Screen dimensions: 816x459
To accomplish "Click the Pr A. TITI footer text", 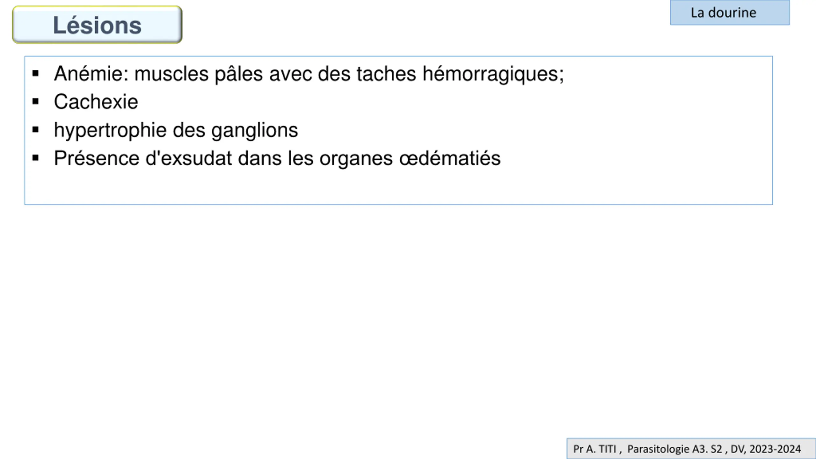I will pos(595,449).
